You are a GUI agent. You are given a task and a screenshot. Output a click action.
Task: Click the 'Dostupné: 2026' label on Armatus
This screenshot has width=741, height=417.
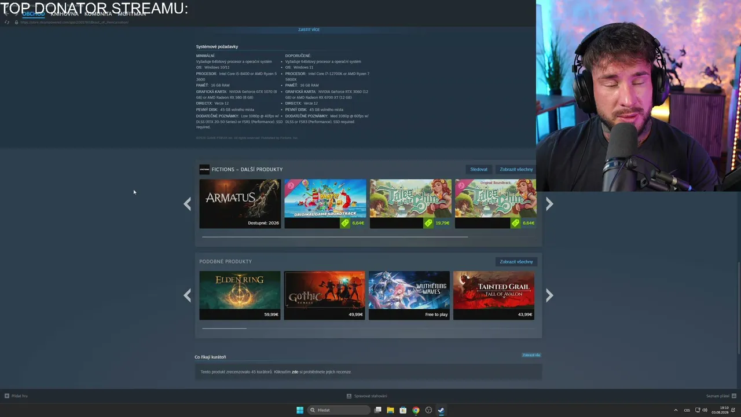coord(263,223)
